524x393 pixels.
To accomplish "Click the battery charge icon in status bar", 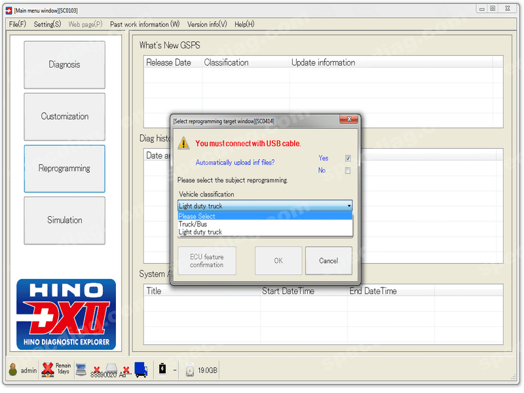I will 162,369.
